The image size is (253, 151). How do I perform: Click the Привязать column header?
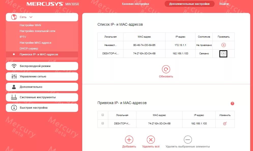point(223,37)
